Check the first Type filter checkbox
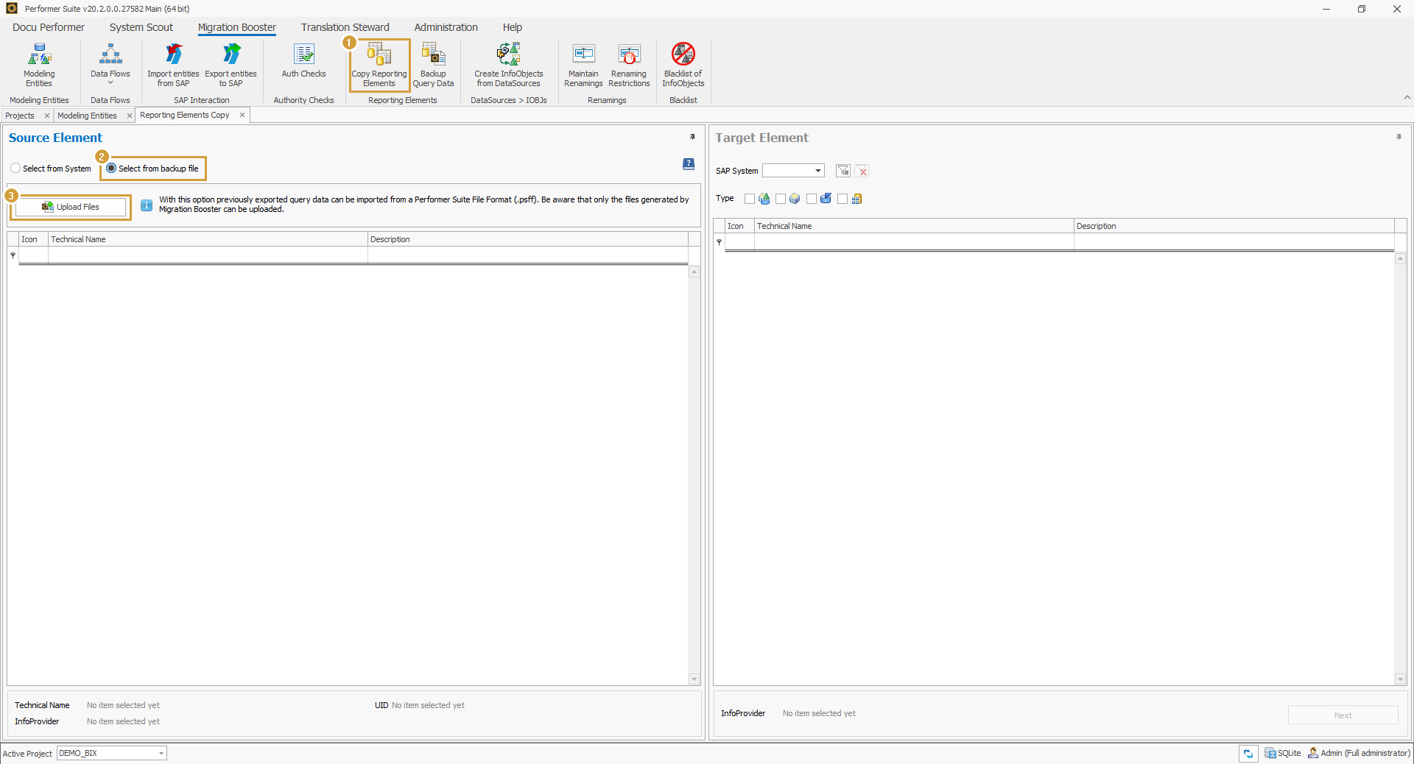Image resolution: width=1414 pixels, height=764 pixels. pos(749,199)
